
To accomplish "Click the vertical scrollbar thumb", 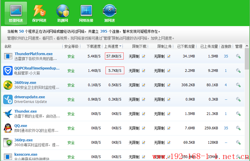I will pyautogui.click(x=247, y=59).
